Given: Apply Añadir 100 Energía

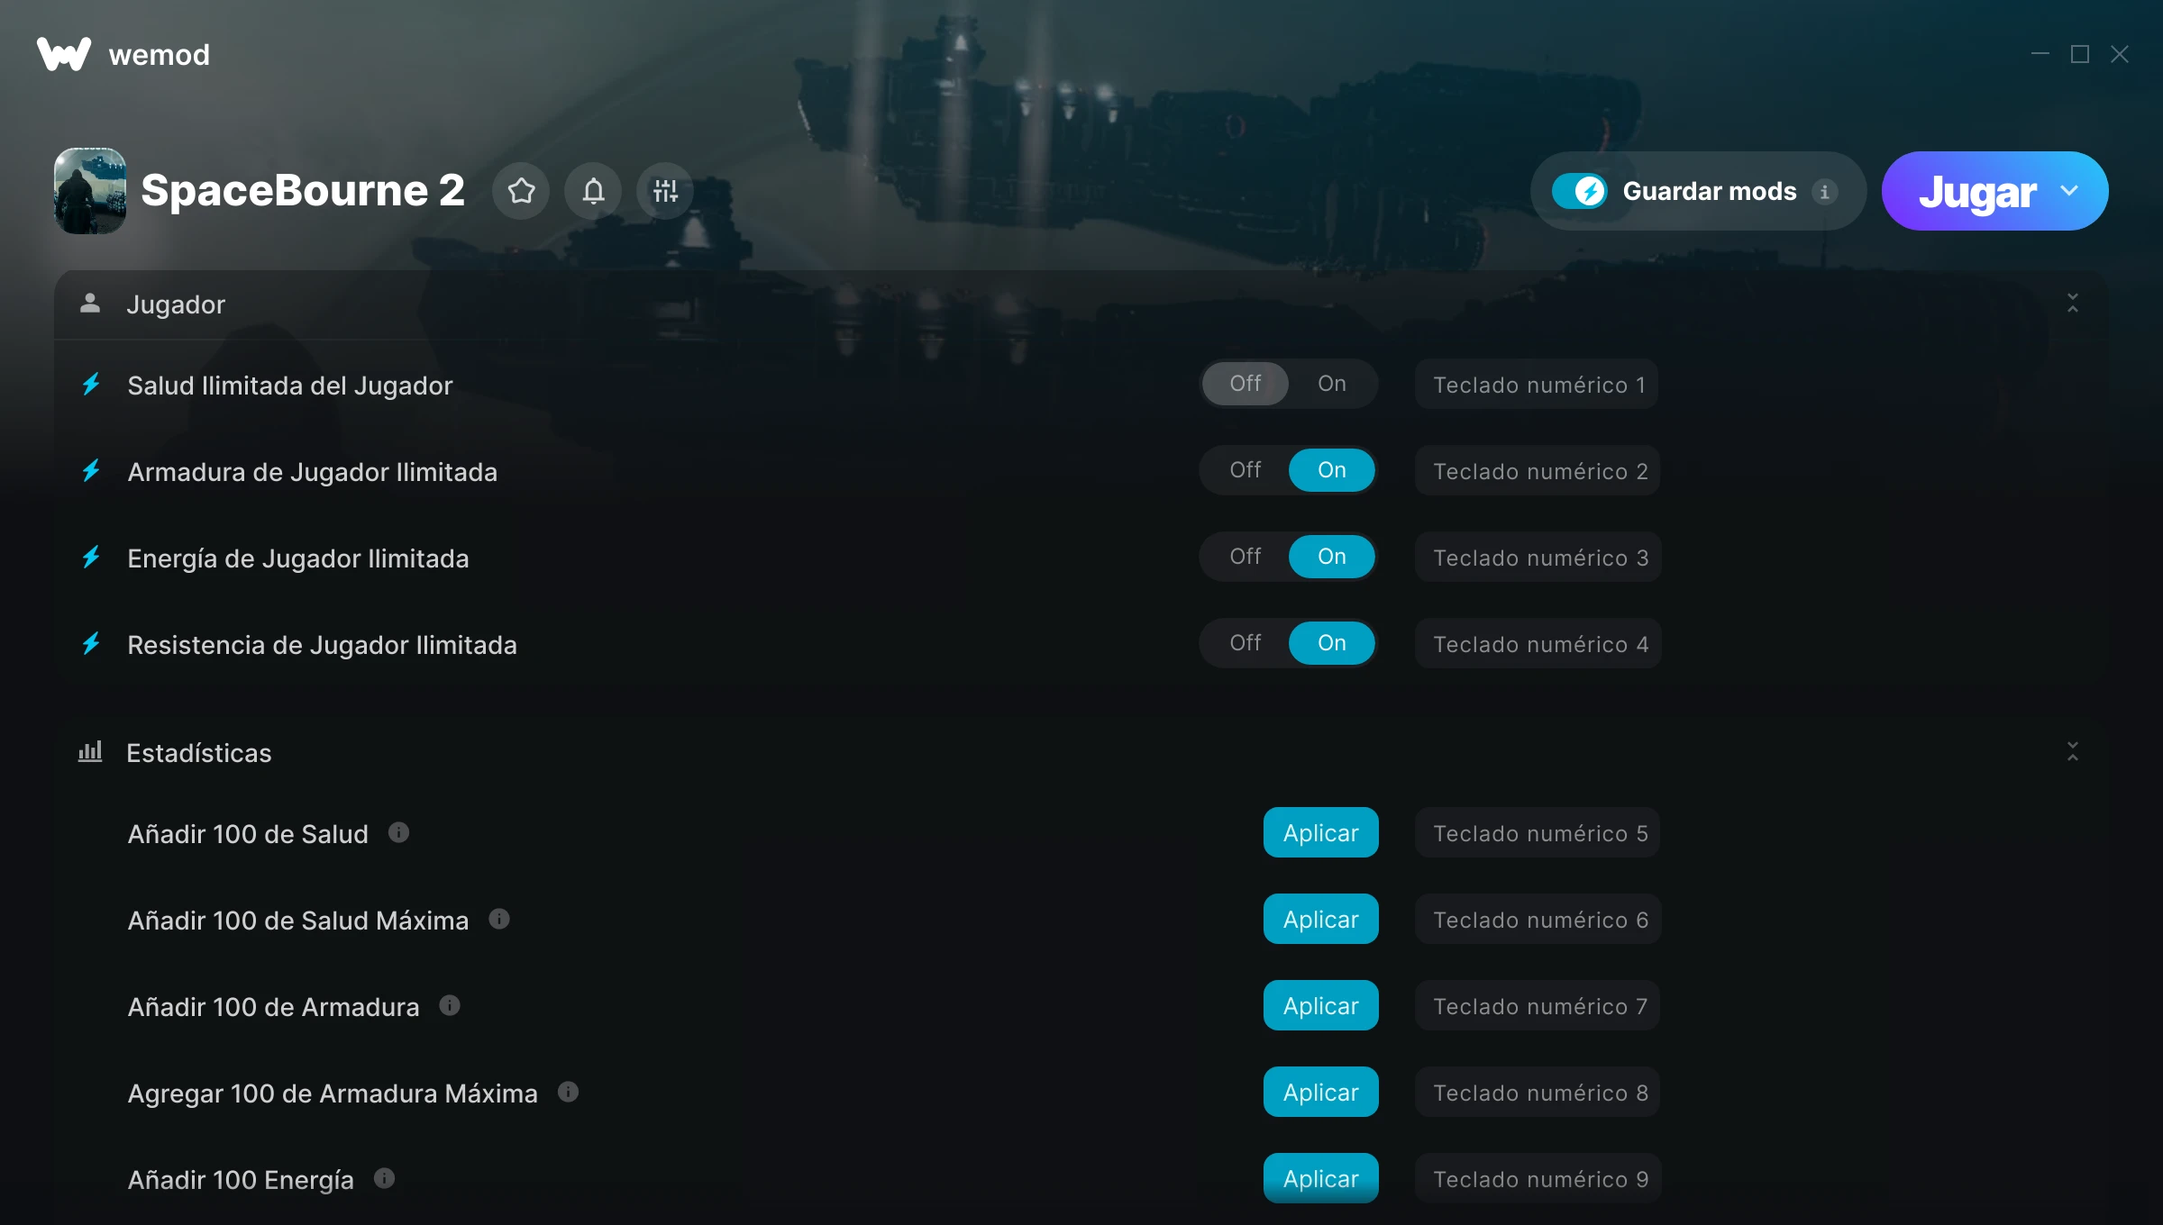Looking at the screenshot, I should (x=1320, y=1178).
